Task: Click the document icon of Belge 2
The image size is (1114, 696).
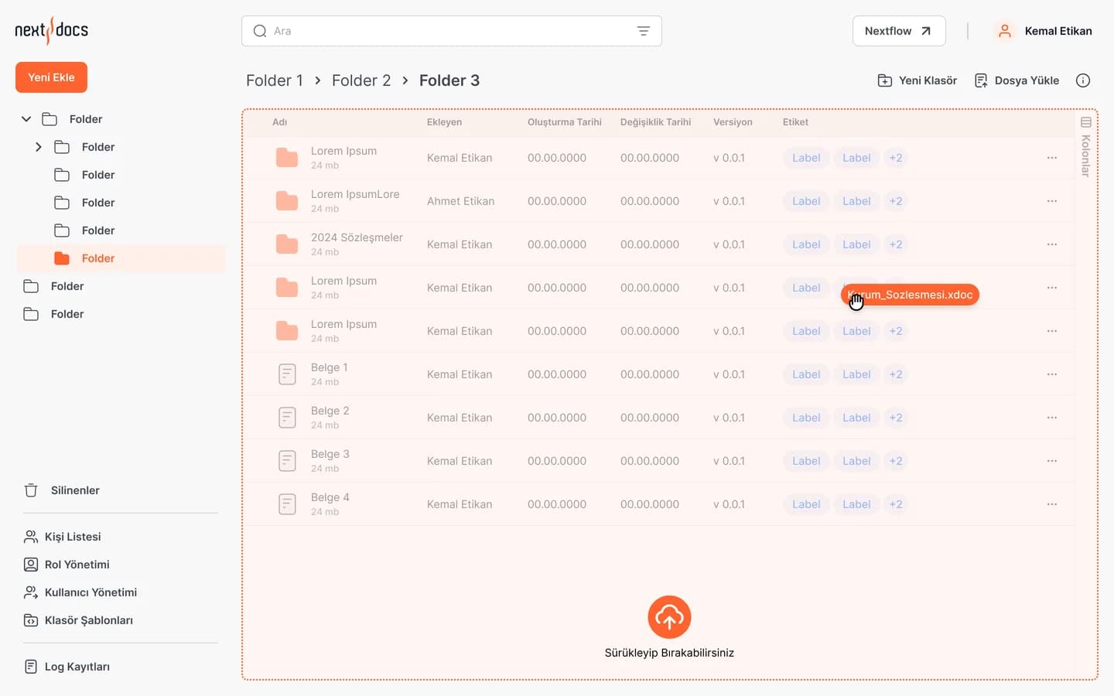Action: pyautogui.click(x=287, y=418)
